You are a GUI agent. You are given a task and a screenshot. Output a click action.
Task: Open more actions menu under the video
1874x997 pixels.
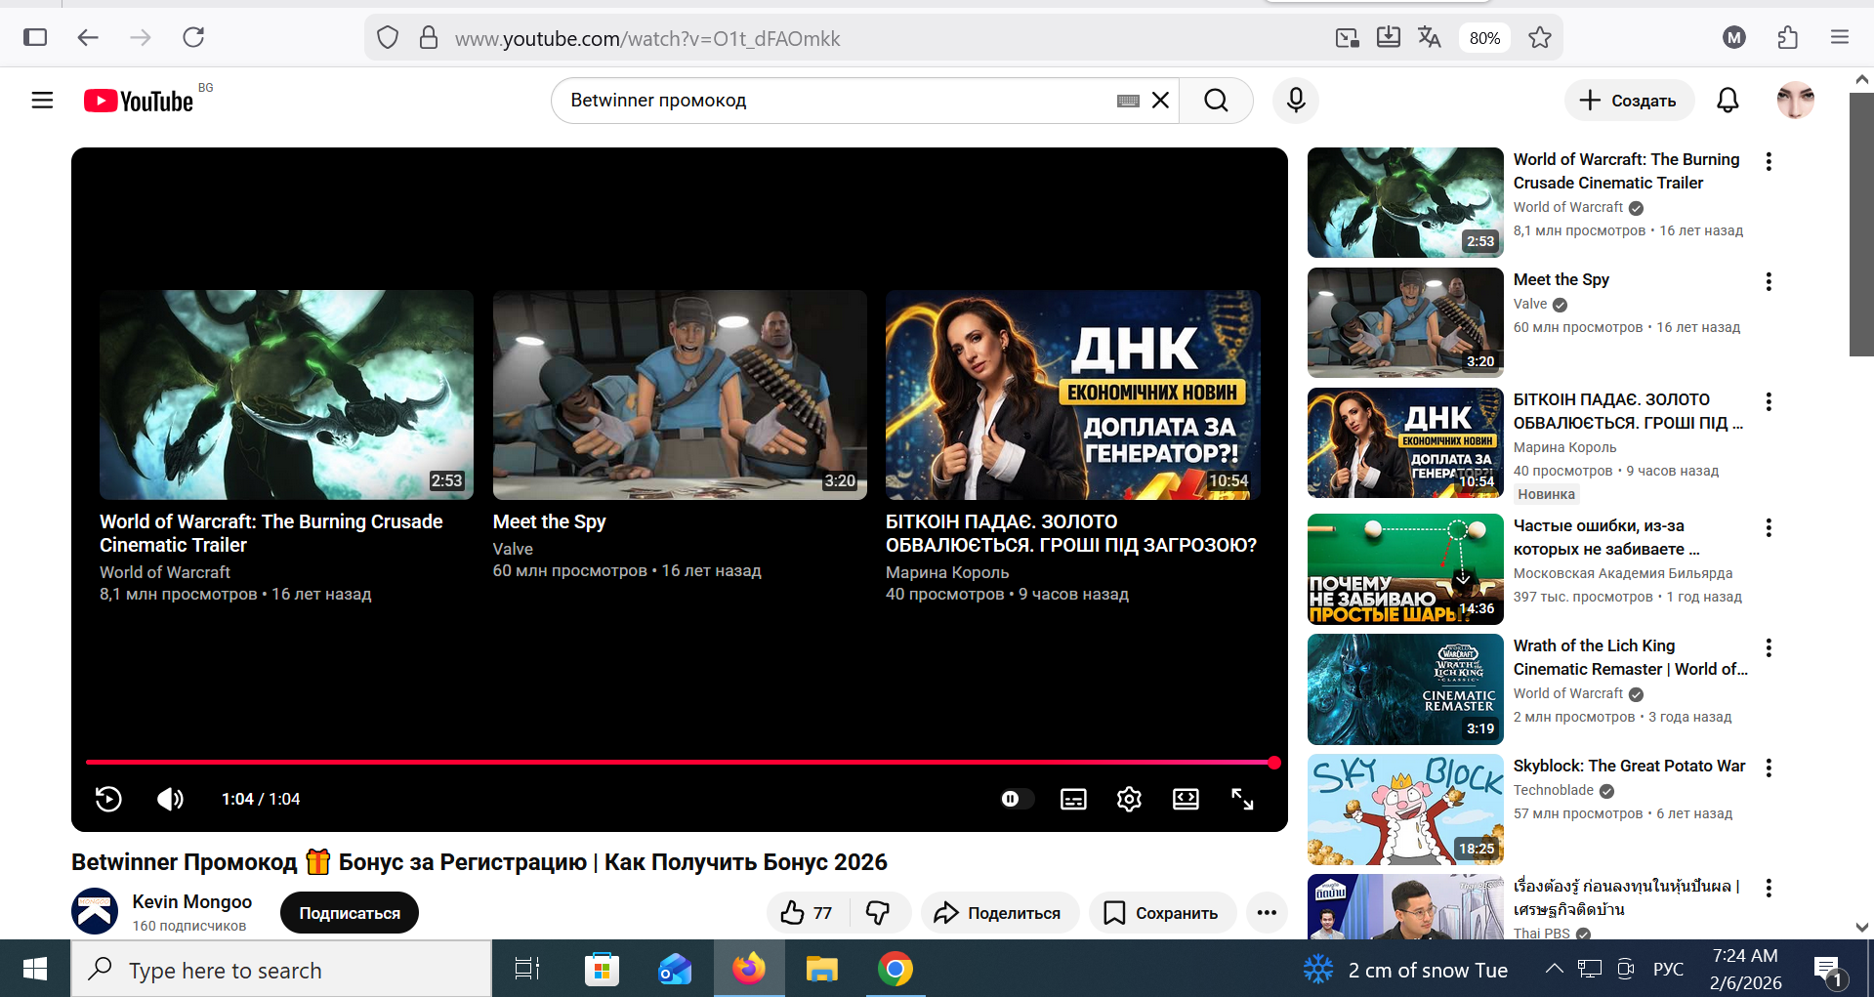click(x=1267, y=913)
